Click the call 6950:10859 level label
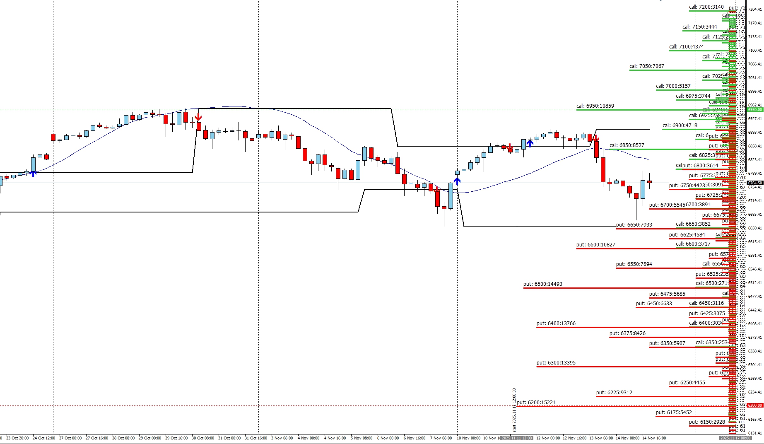 coord(595,106)
